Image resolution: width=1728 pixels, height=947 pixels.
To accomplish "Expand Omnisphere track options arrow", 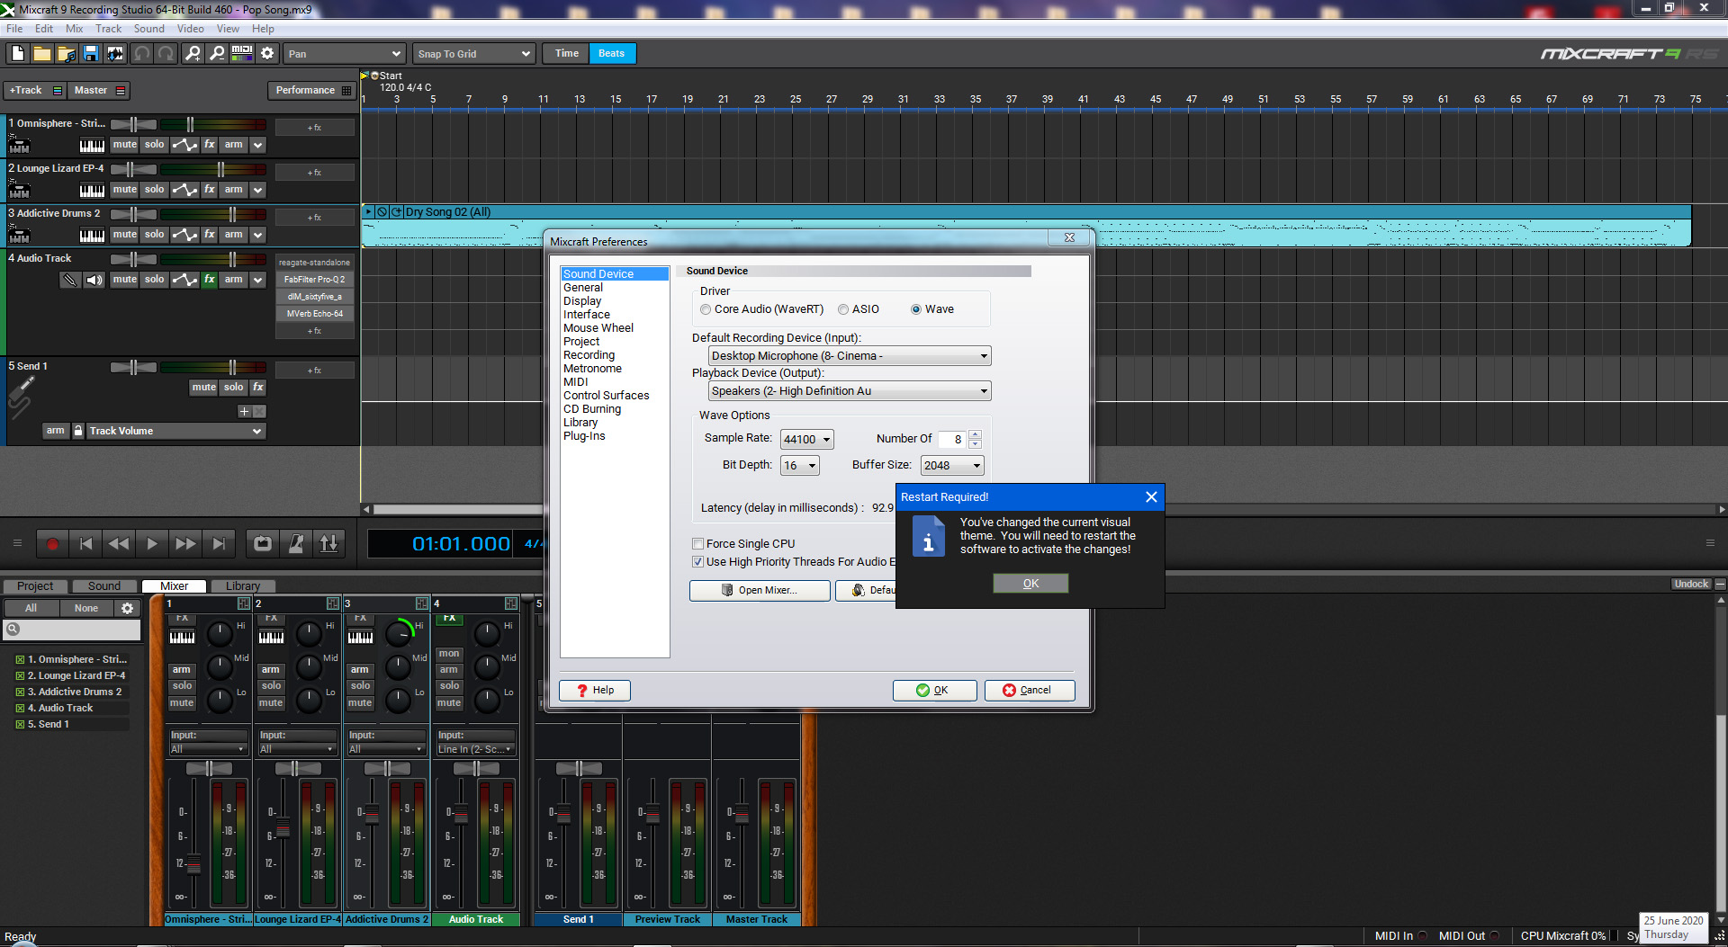I will [x=258, y=145].
